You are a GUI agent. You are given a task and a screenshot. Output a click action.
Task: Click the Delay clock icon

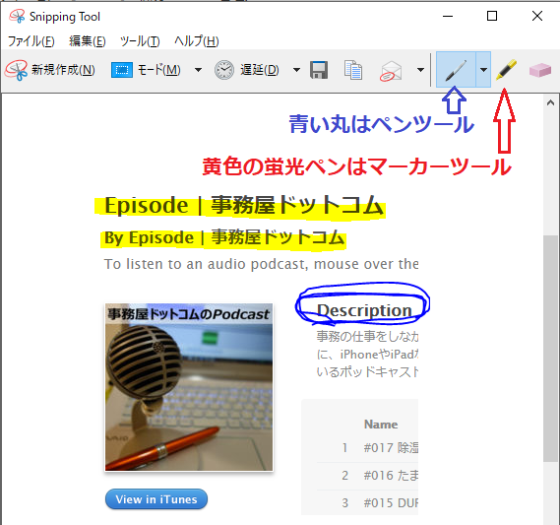224,70
